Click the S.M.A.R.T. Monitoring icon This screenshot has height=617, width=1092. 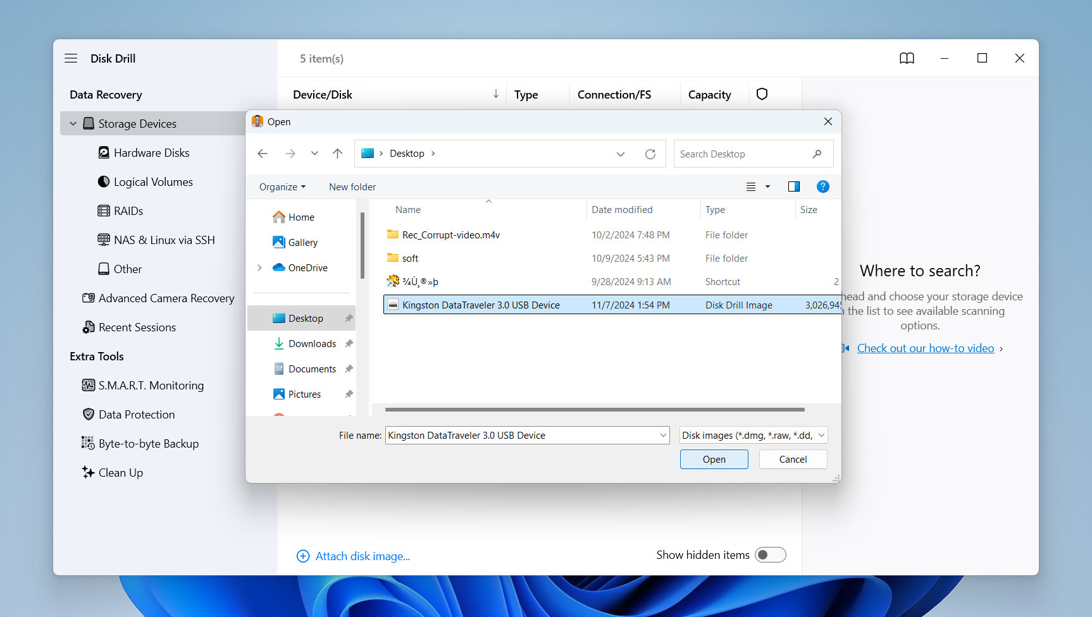tap(89, 385)
